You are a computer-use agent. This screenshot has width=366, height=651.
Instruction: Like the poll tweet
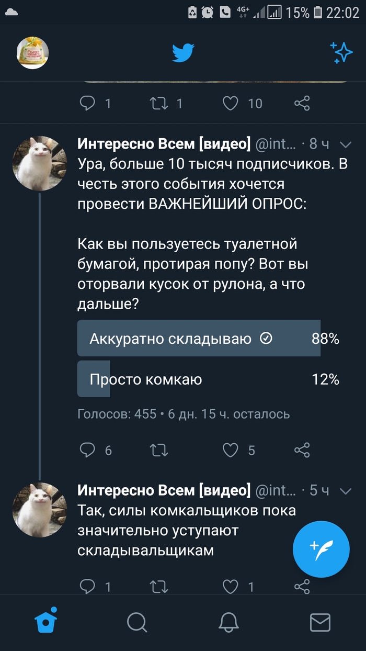(x=231, y=450)
